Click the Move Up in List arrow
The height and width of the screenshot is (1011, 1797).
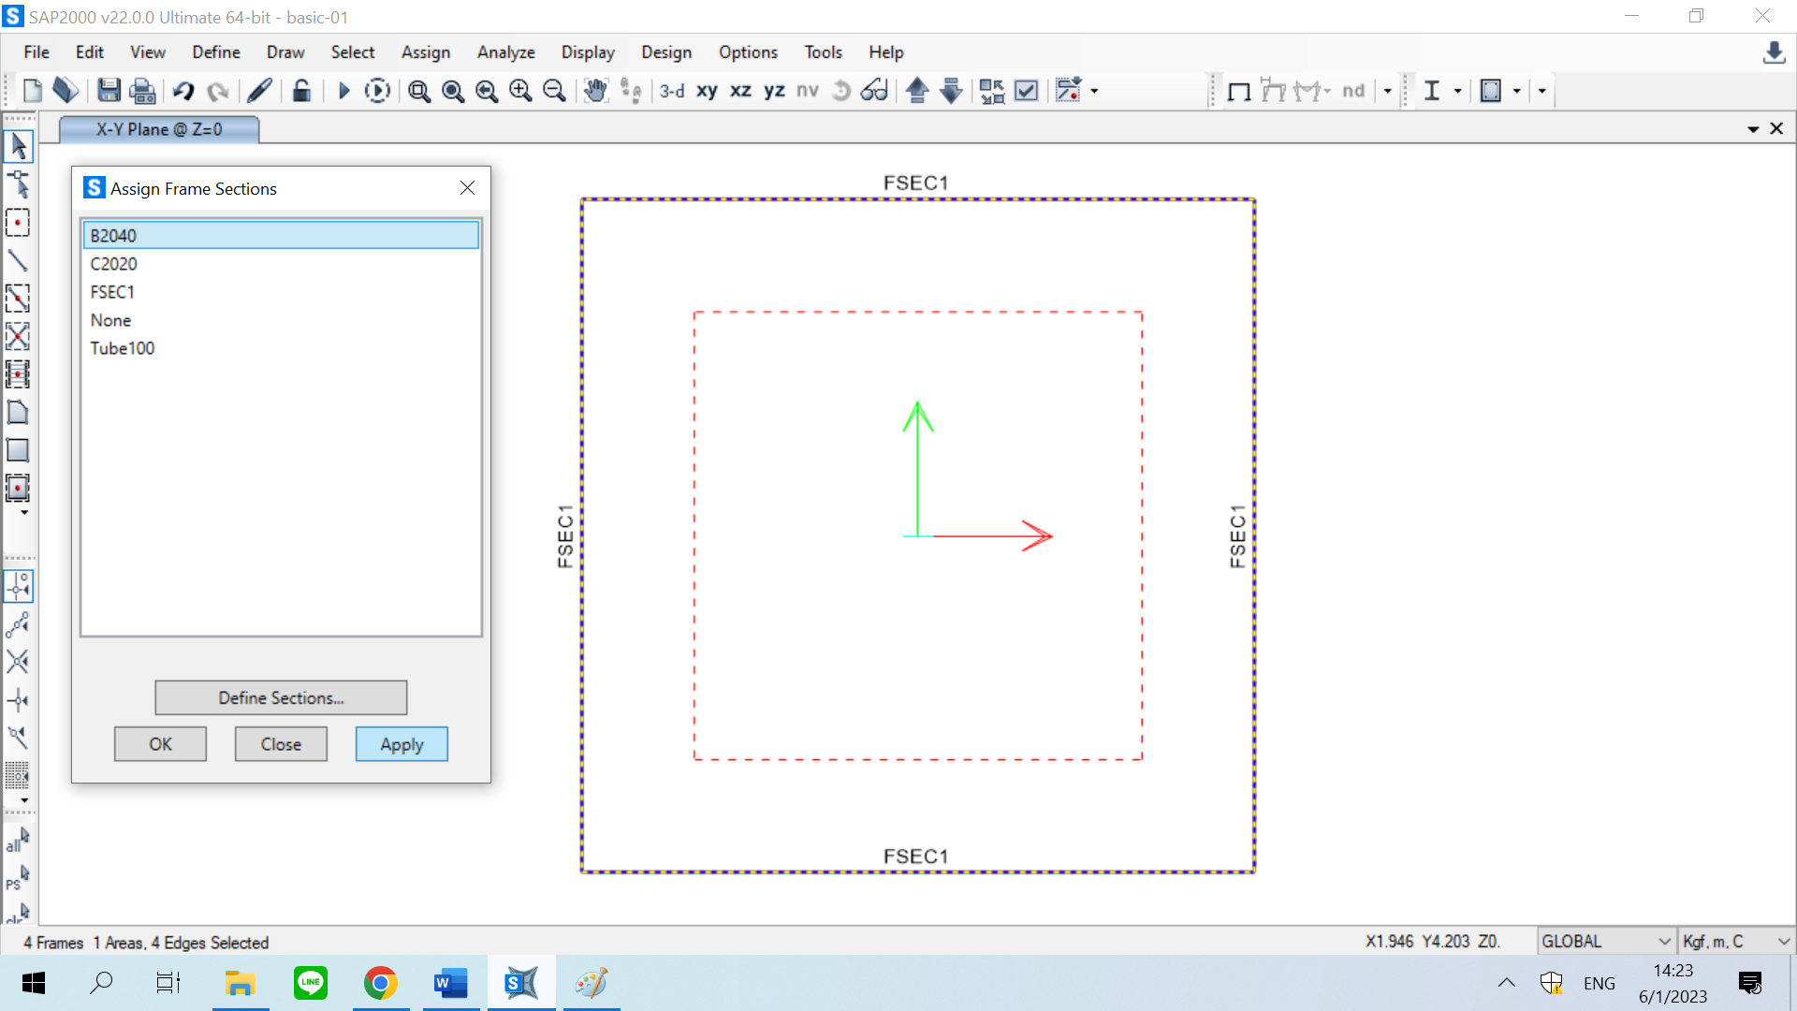click(917, 91)
